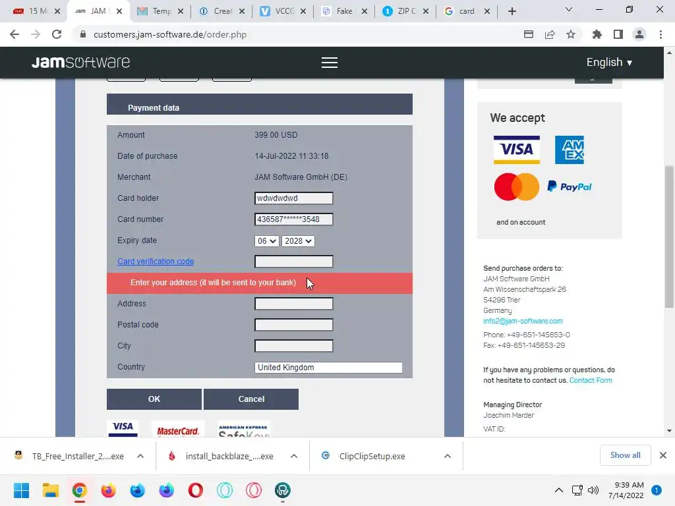
Task: Change the expiry year dropdown
Action: (x=298, y=241)
